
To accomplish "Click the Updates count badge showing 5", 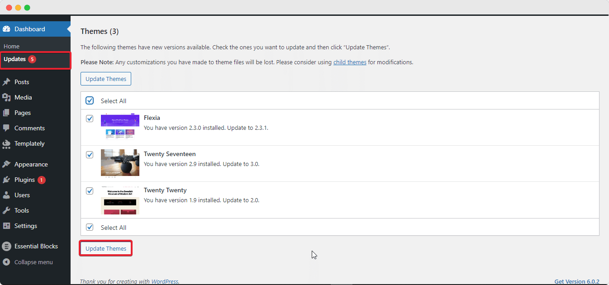I will (32, 59).
